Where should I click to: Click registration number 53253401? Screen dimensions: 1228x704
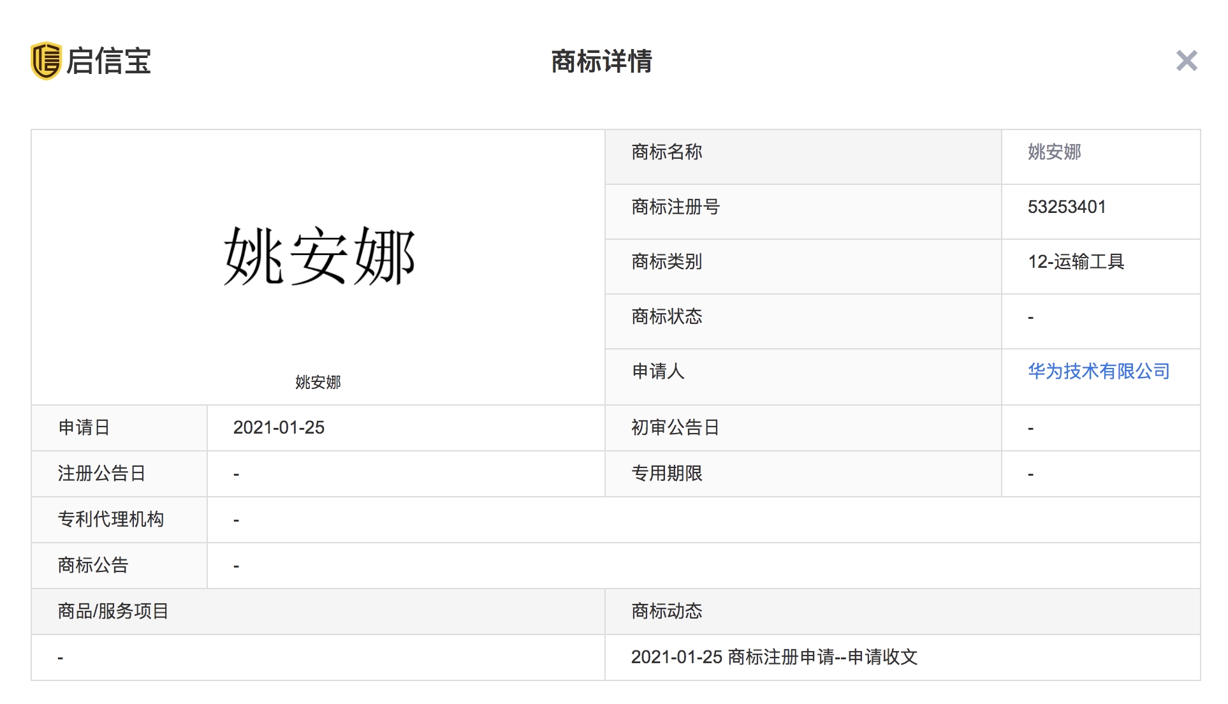click(x=1065, y=207)
